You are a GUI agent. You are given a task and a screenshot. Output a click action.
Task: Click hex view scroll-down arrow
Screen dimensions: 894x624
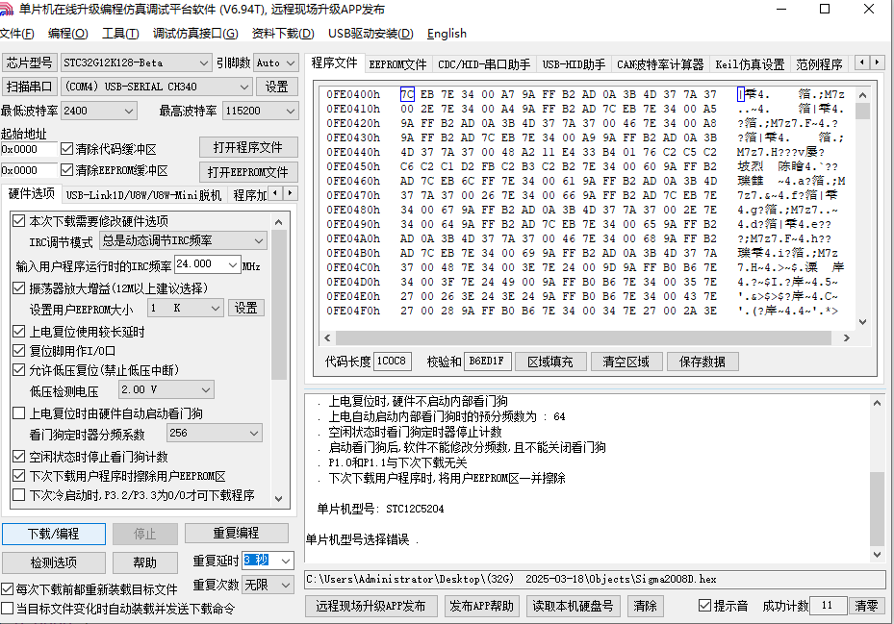(862, 322)
